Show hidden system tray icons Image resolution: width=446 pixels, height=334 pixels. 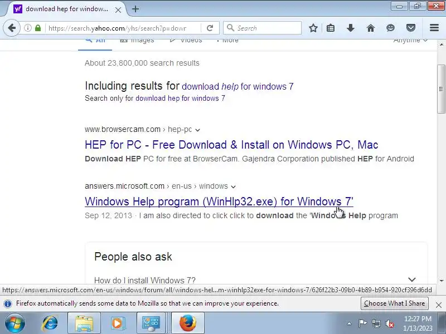tap(350, 323)
